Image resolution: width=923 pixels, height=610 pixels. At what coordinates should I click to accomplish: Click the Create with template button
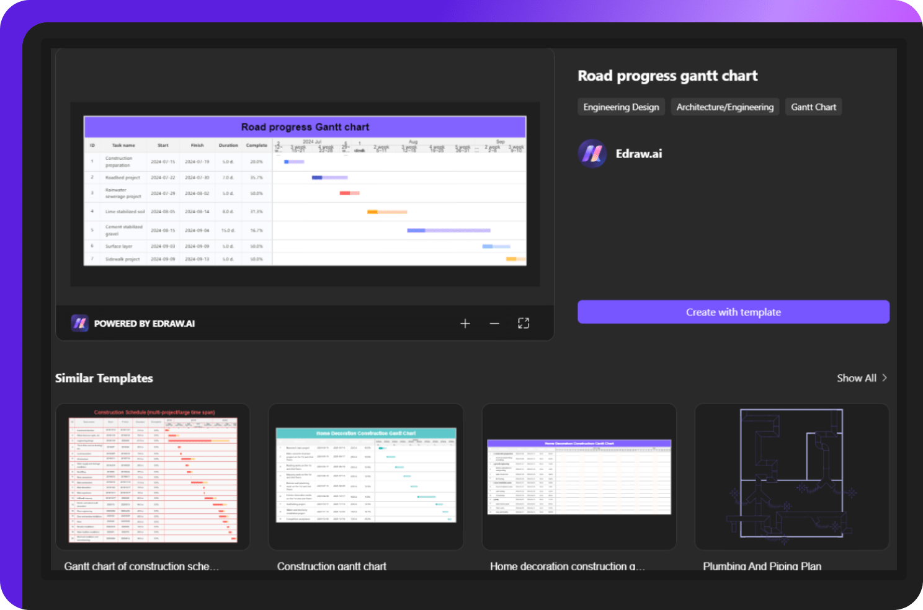pos(733,312)
